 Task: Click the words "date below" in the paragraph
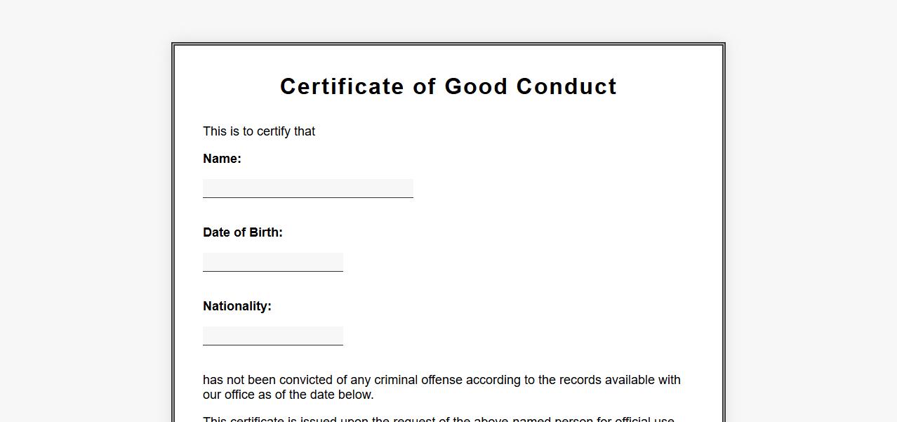[x=340, y=395]
